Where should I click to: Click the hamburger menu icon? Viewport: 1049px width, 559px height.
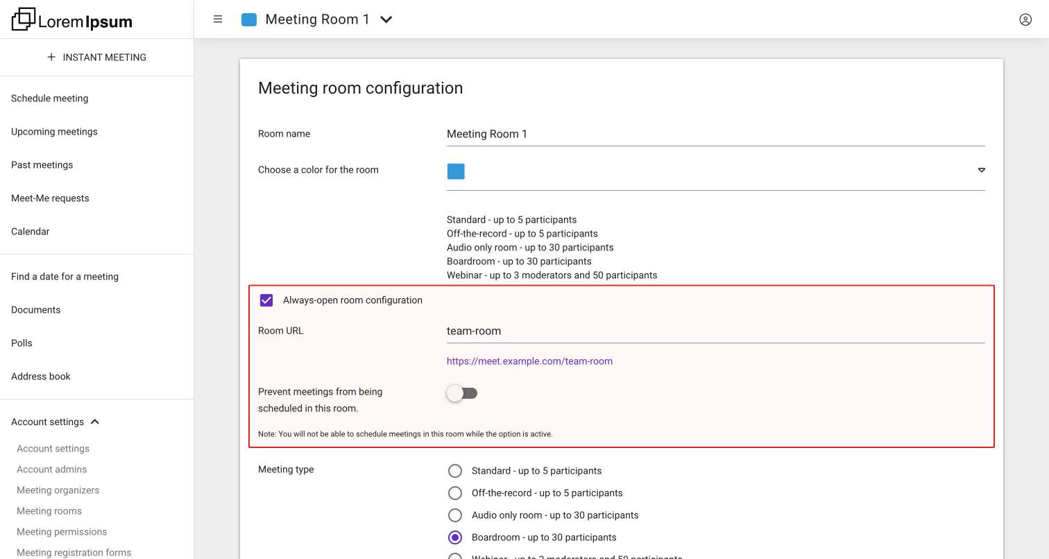pyautogui.click(x=218, y=19)
